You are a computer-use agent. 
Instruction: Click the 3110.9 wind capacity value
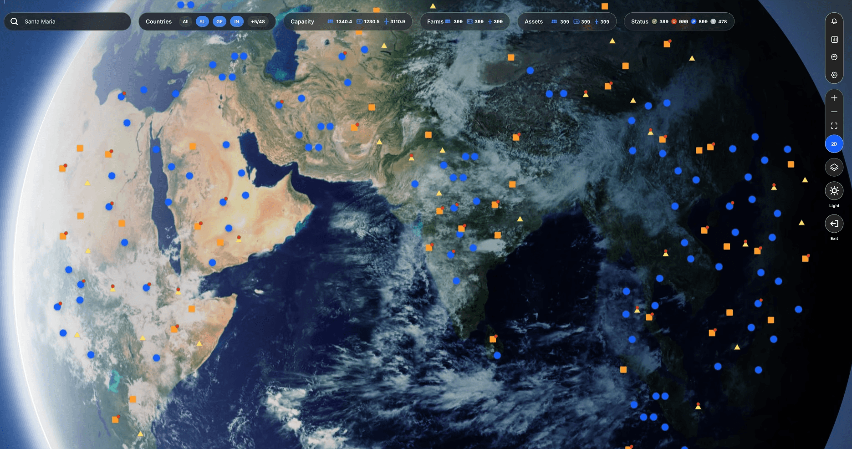pos(398,21)
